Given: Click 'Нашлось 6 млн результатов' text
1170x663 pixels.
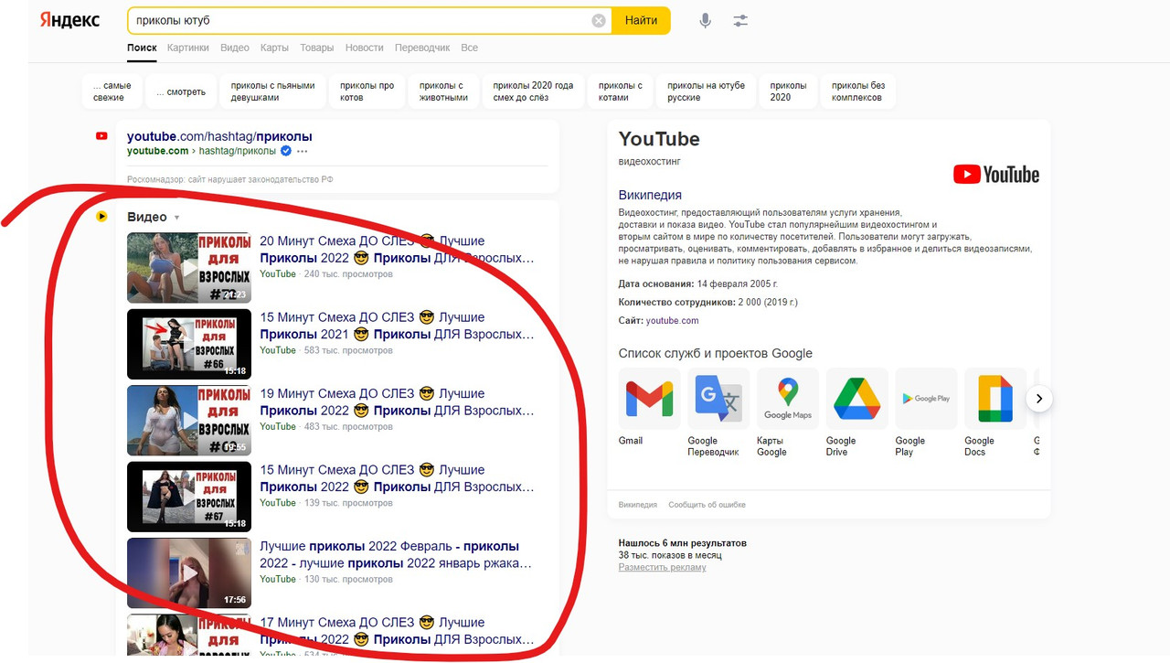Looking at the screenshot, I should click(683, 543).
